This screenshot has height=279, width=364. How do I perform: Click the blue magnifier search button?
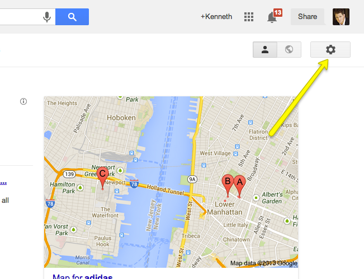[72, 17]
